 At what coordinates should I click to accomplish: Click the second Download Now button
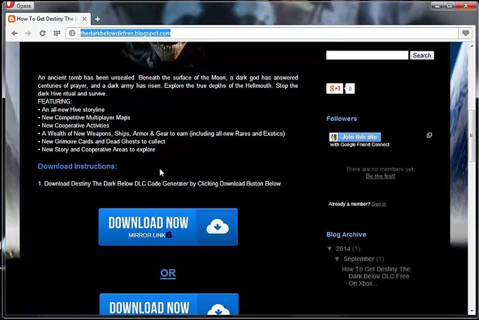[x=169, y=304]
